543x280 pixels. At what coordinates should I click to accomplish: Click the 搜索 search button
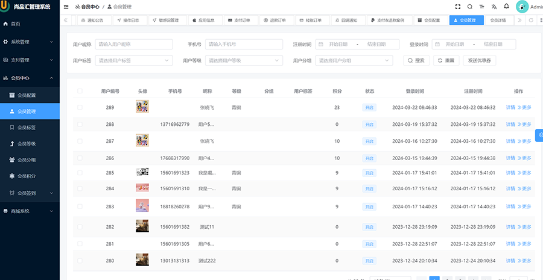416,60
